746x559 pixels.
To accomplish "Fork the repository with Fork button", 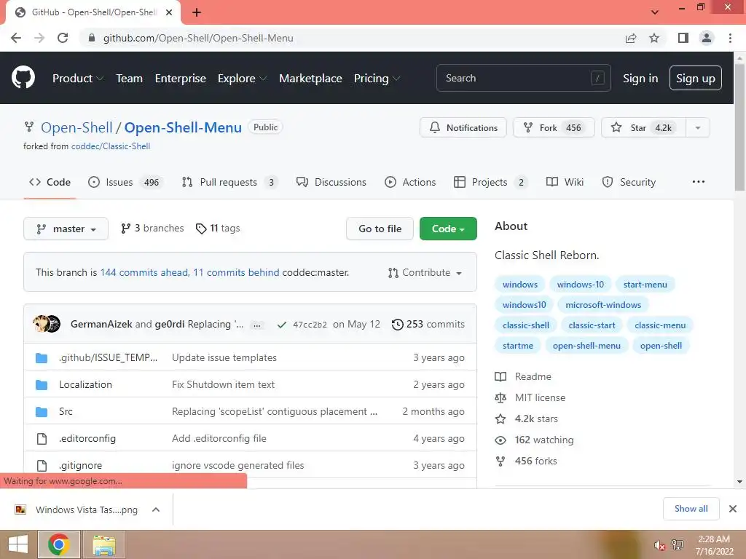I will 554,127.
